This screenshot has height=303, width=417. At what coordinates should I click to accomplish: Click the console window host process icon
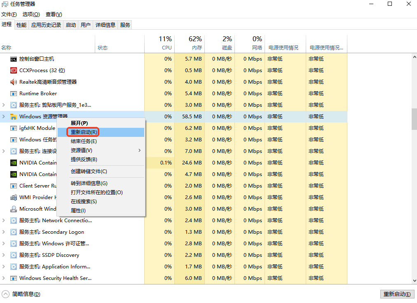click(13, 59)
